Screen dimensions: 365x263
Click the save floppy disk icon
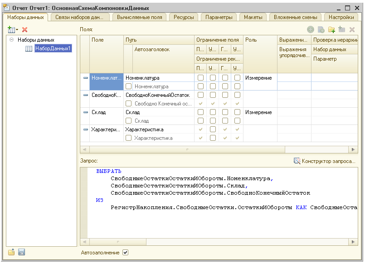click(21, 252)
